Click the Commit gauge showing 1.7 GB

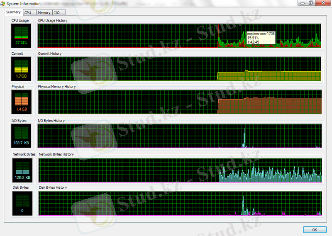21,69
